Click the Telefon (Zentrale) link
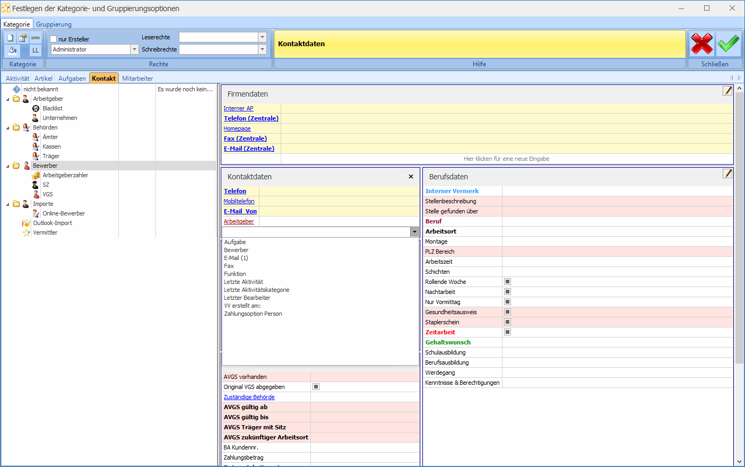 click(x=251, y=118)
